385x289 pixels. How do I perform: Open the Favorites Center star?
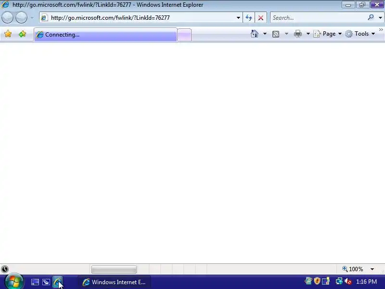click(8, 34)
